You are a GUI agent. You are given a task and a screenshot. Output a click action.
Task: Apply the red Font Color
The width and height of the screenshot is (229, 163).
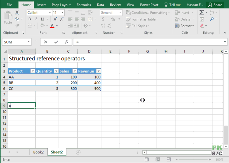coord(52,26)
